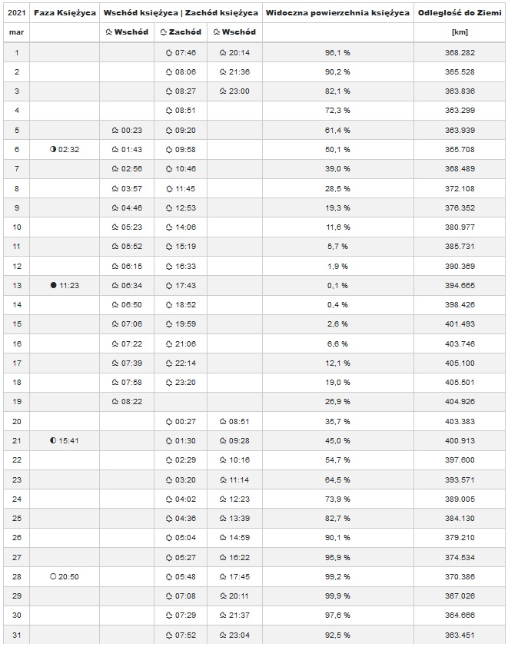Click the moonrise time 23:04 on day 31

click(239, 635)
